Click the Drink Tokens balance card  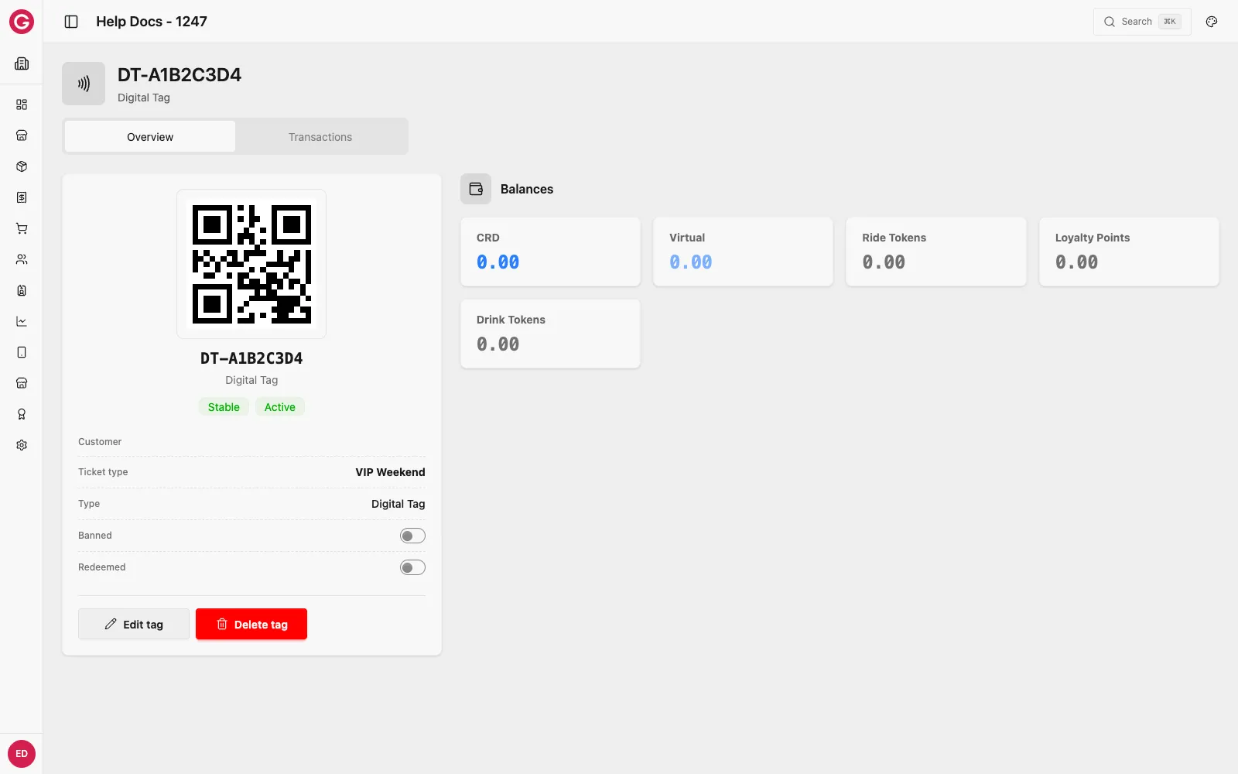coord(550,334)
